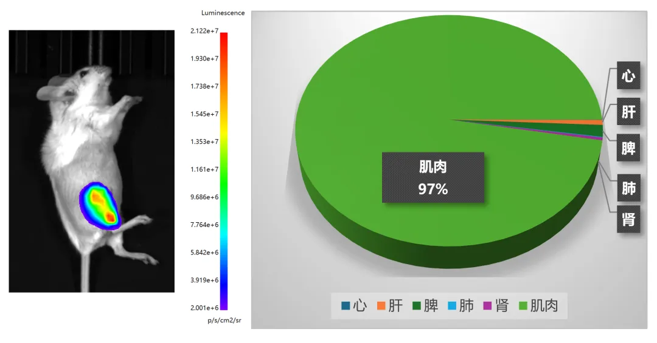This screenshot has width=657, height=343.
Task: Click the luminescent hotspot on the mouse
Action: pyautogui.click(x=100, y=206)
